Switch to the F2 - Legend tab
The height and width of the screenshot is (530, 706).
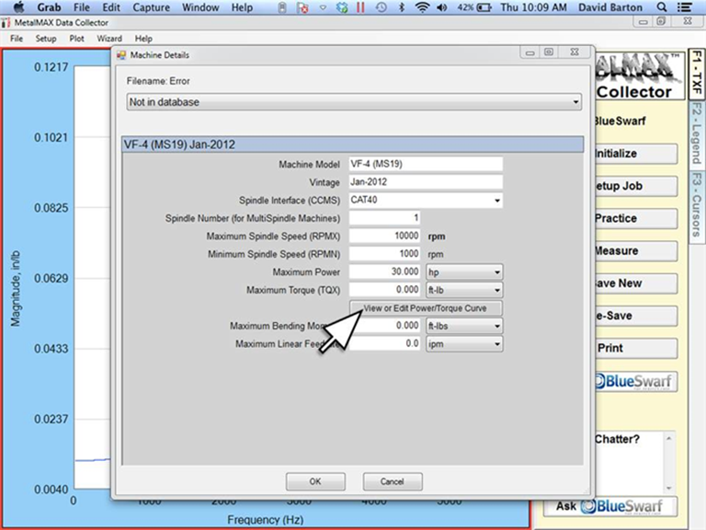pos(697,133)
